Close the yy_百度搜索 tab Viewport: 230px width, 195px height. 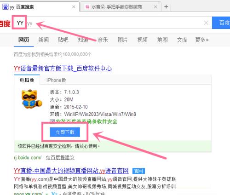pos(74,7)
